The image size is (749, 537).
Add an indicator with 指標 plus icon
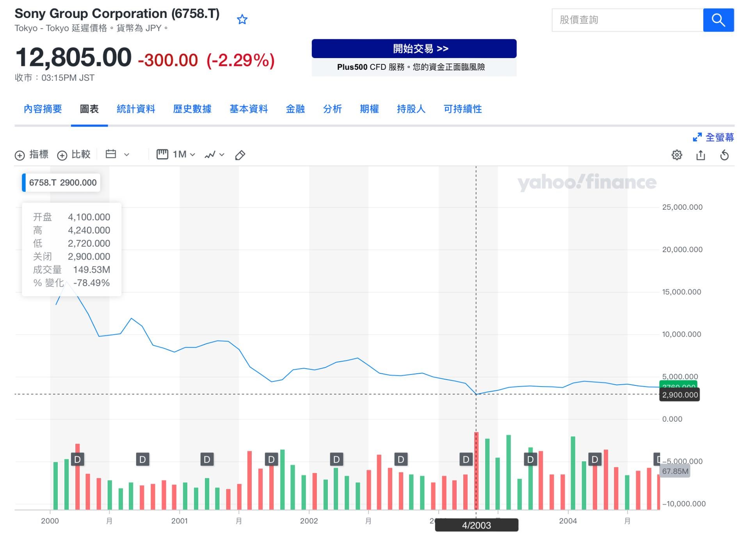click(x=32, y=155)
